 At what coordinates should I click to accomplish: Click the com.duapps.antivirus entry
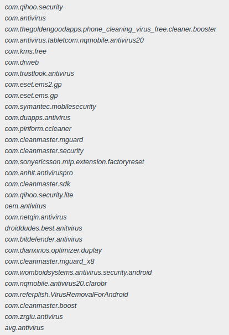click(38, 118)
